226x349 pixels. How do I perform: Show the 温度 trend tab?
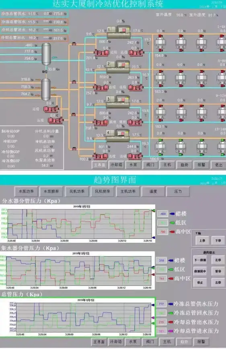tap(153, 191)
